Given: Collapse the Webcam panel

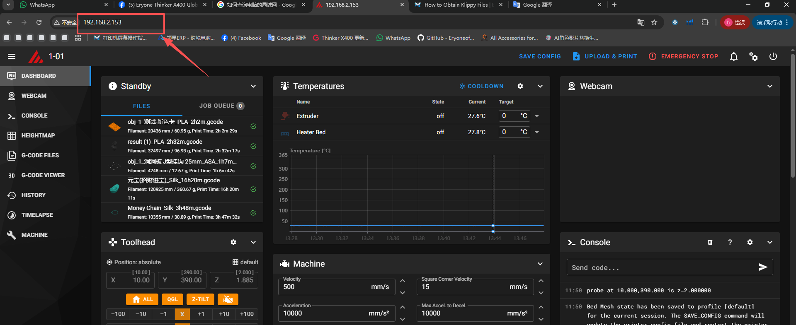Looking at the screenshot, I should coord(769,87).
